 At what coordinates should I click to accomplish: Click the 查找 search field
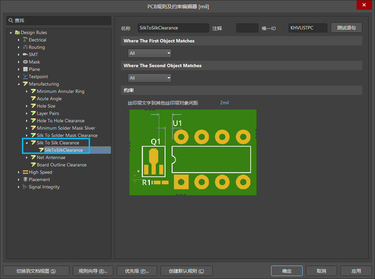(59, 20)
